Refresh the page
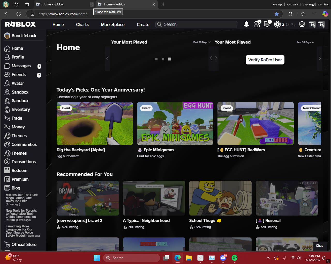331x264 pixels. tap(19, 14)
